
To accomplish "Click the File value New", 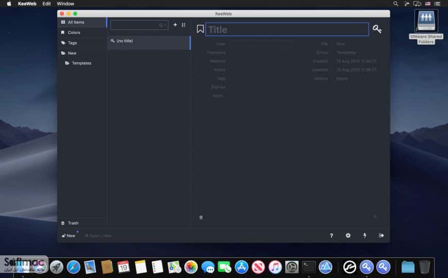I will [340, 44].
